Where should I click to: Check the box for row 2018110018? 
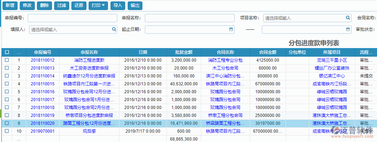point(7,107)
